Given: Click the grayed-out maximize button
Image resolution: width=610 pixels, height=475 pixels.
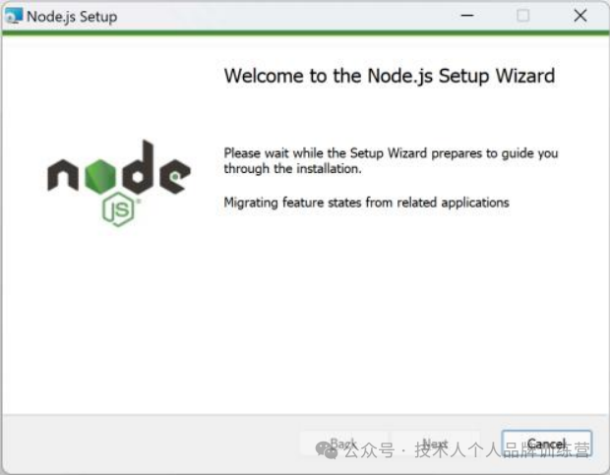Looking at the screenshot, I should [522, 16].
